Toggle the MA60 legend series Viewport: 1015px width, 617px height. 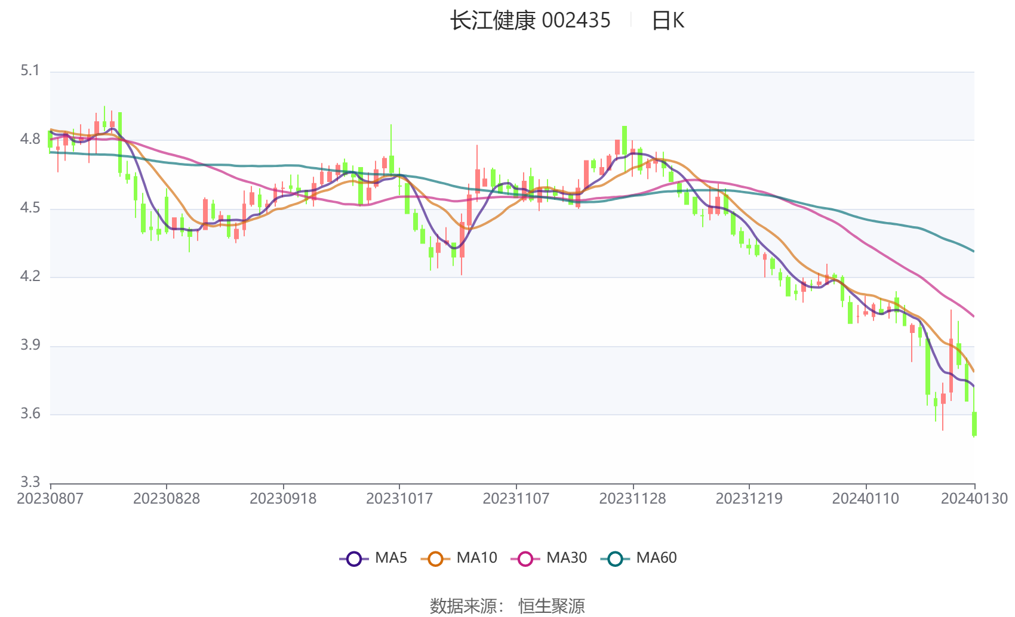pyautogui.click(x=639, y=558)
